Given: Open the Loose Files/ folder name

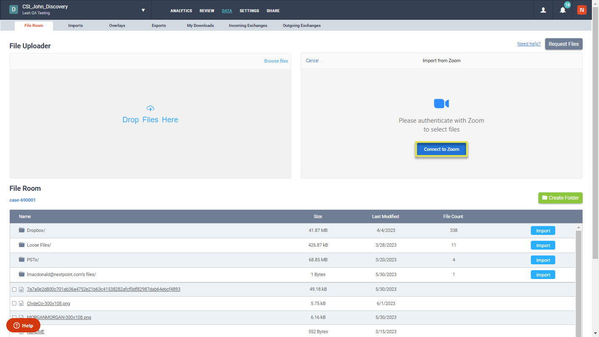Looking at the screenshot, I should [39, 245].
